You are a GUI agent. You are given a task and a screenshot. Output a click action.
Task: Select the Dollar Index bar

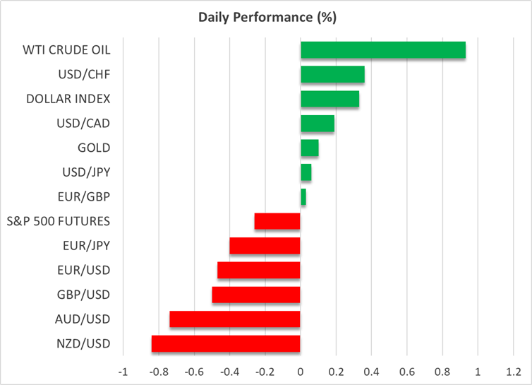330,99
